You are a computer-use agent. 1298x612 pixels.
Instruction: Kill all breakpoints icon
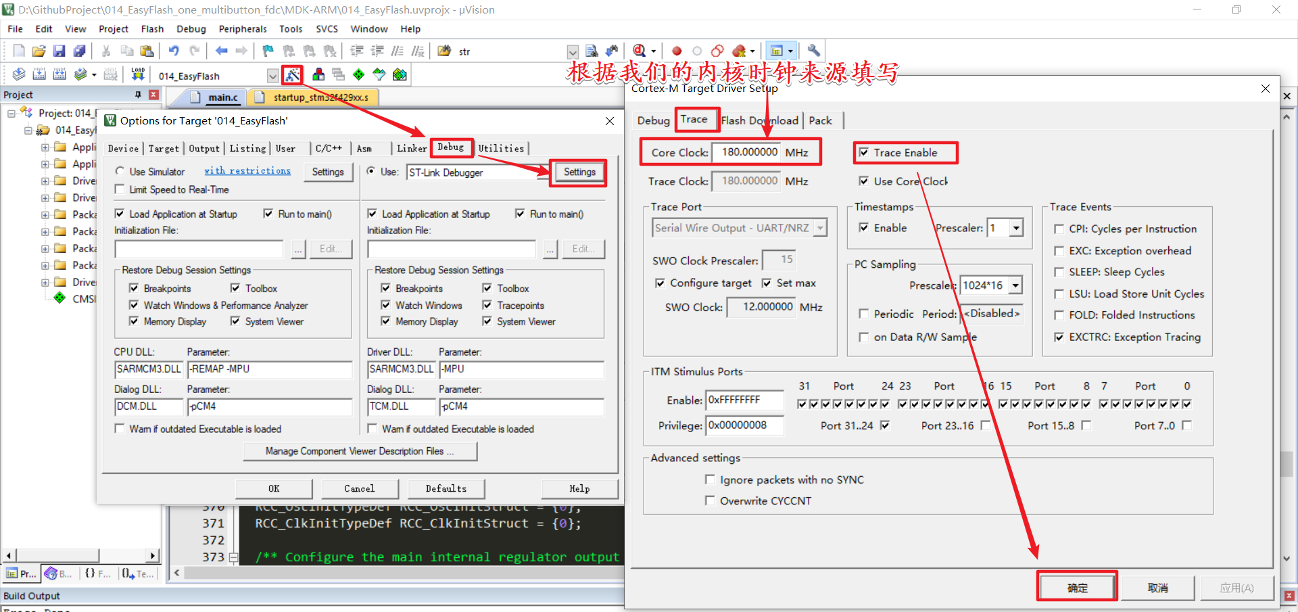738,51
